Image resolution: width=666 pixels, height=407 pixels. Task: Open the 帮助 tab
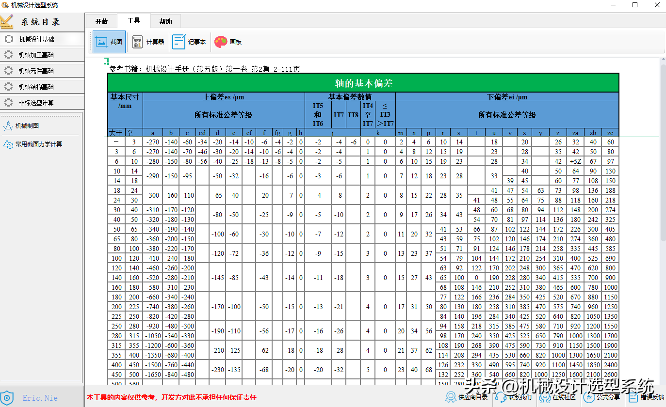(x=165, y=21)
